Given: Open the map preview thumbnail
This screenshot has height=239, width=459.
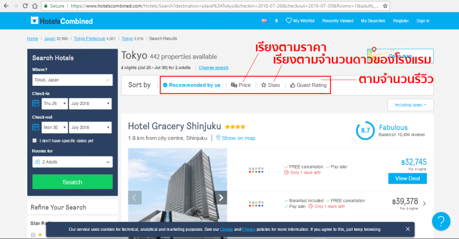Looking at the screenshot, I should pos(400,56).
